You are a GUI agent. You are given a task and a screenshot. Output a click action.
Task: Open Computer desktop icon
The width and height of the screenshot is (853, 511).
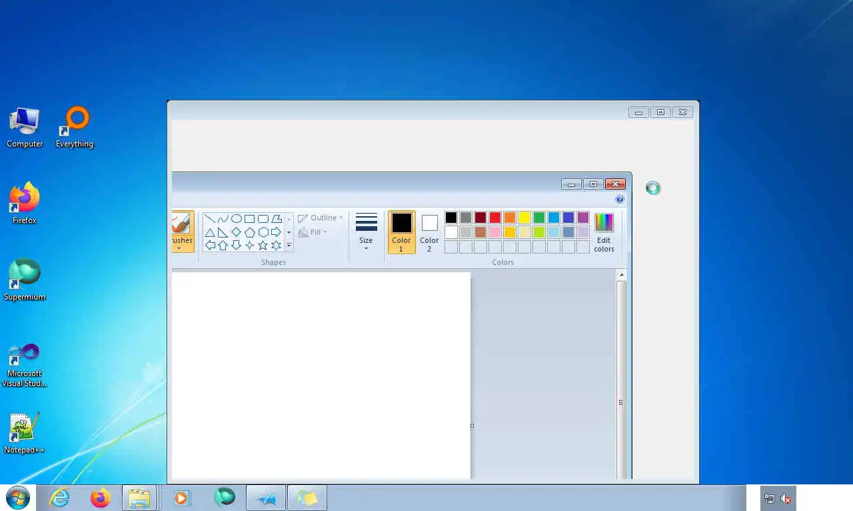(x=25, y=128)
